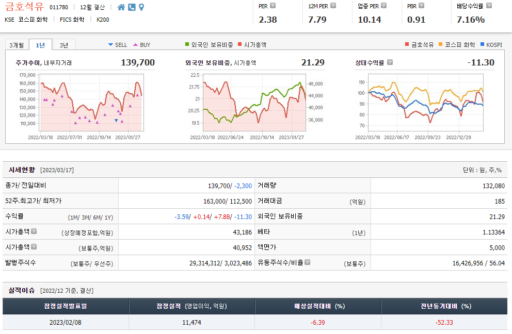This screenshot has height=334, width=512.
Task: Click the 시가총액 value 43,186
Action: click(x=242, y=232)
